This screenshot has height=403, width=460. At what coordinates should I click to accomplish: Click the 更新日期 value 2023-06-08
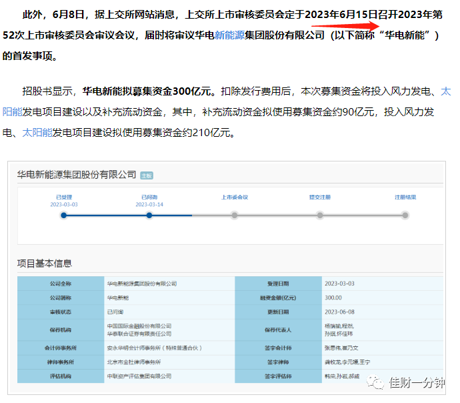point(339,312)
